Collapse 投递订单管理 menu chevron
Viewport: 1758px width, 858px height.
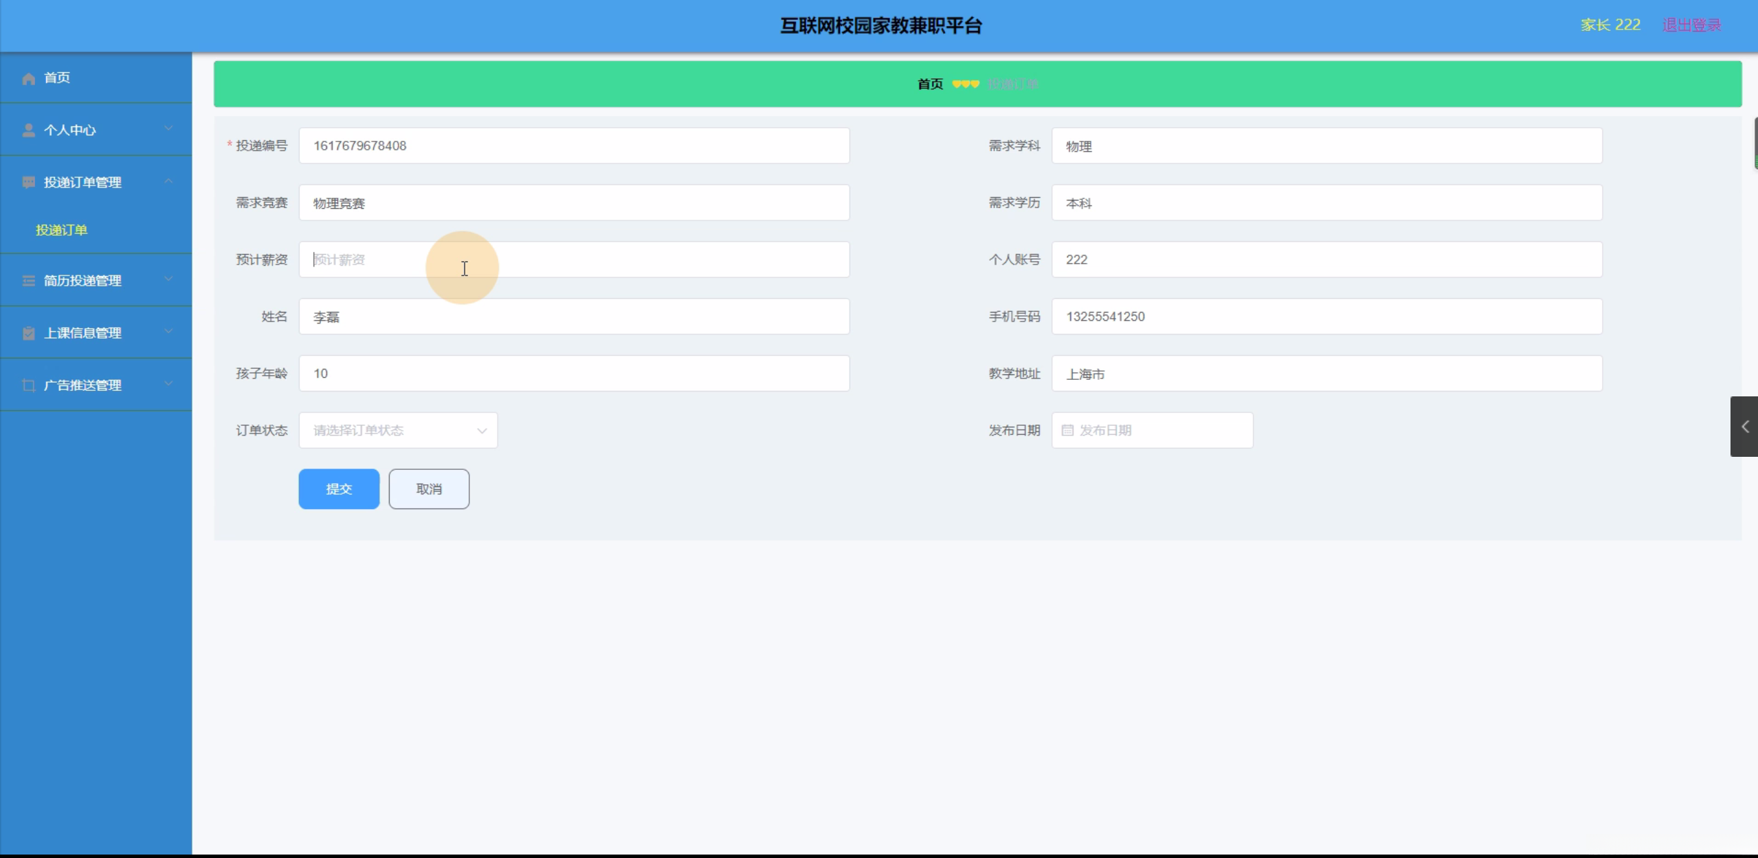coord(168,181)
